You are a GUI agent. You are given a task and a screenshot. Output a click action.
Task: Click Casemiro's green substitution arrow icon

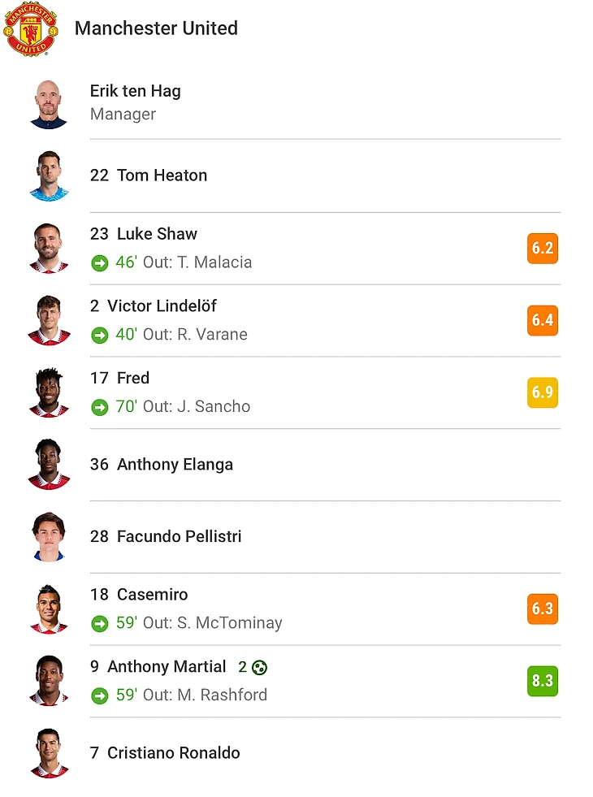coord(100,624)
